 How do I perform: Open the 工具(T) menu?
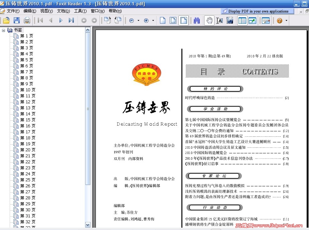(x=80, y=11)
